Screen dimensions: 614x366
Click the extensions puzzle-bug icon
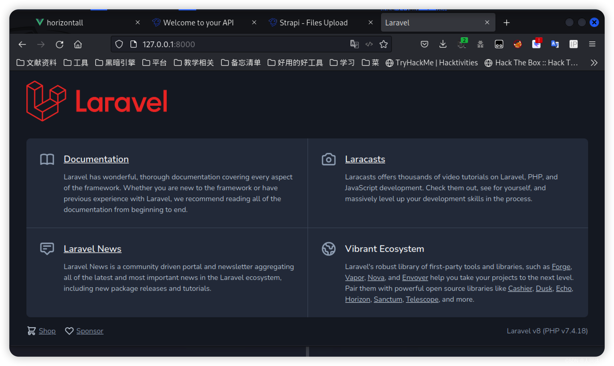[x=480, y=44]
